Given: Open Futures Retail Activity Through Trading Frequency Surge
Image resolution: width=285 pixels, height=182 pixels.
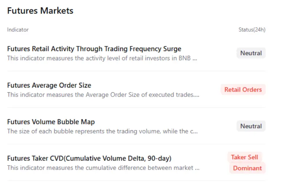Looking at the screenshot, I should pos(94,49).
